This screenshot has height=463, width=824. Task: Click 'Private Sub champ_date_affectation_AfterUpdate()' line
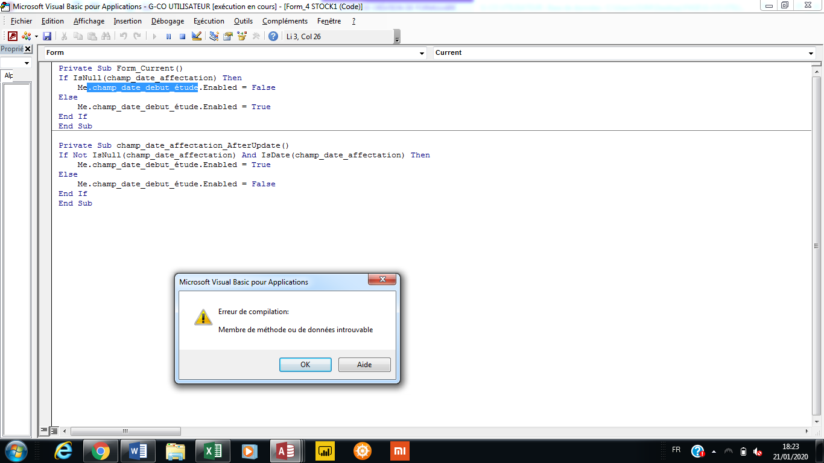pos(174,145)
